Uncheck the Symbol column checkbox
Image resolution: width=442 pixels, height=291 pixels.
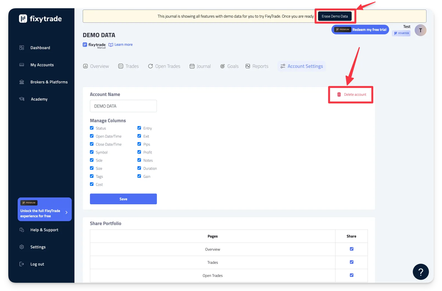point(92,152)
